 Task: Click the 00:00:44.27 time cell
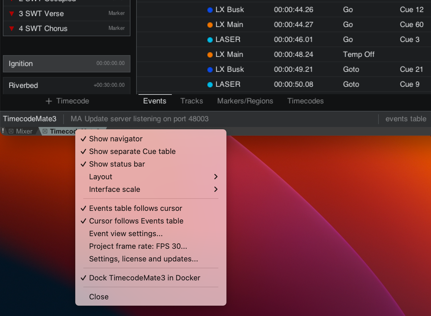point(293,25)
